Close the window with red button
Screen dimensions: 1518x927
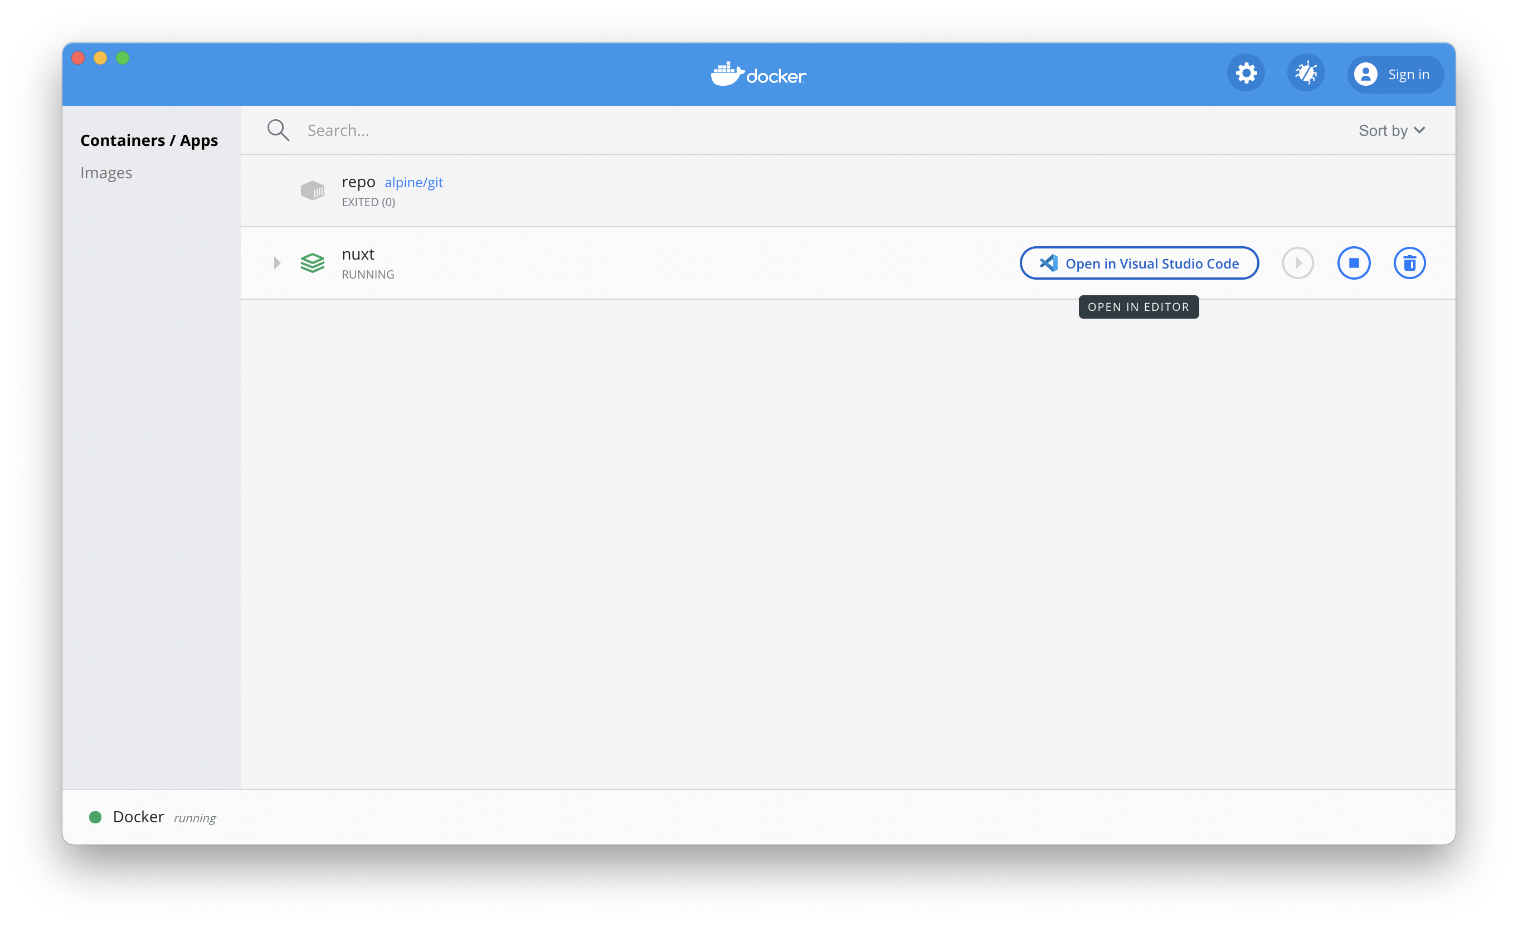(x=78, y=58)
